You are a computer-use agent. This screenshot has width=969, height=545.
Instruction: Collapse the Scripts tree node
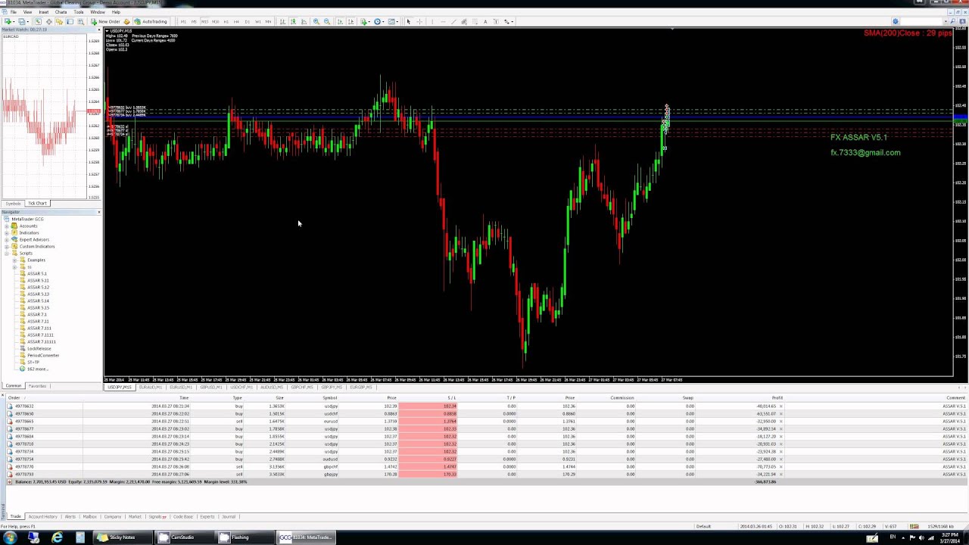[7, 253]
